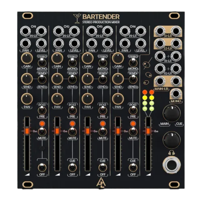
Task: Click the CH1 SEND knob
Action: [27, 79]
